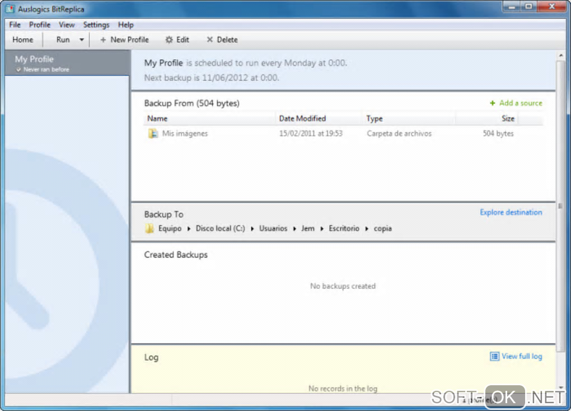Create a New Profile
Image resolution: width=571 pixels, height=411 pixels.
point(124,40)
